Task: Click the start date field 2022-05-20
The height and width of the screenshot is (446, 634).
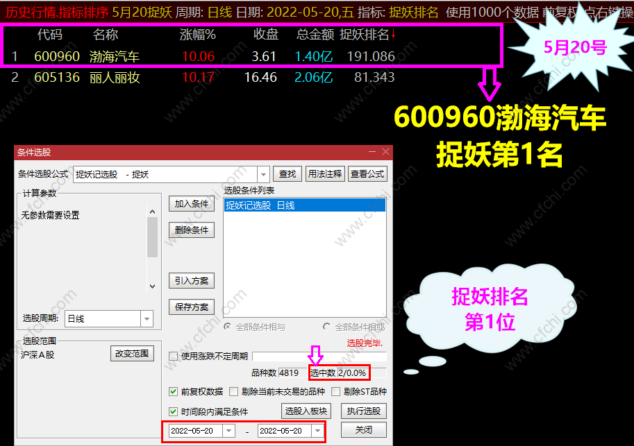Action: coord(196,431)
